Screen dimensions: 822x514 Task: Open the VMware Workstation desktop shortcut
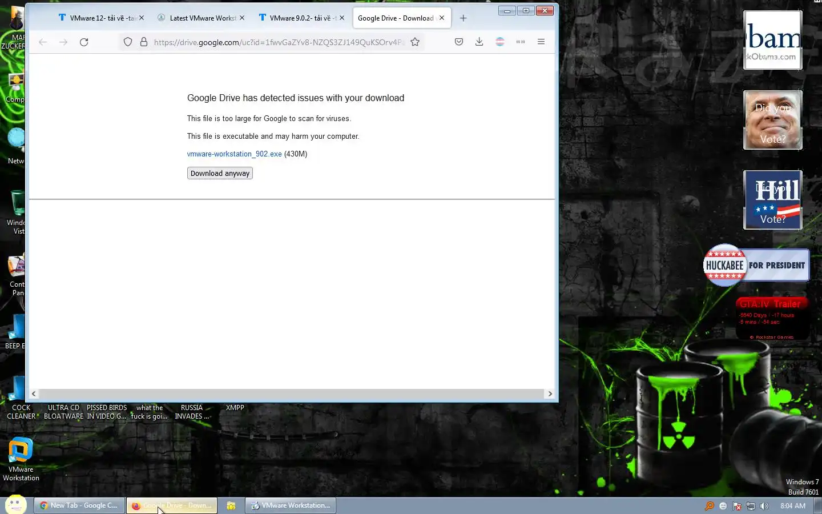21,460
